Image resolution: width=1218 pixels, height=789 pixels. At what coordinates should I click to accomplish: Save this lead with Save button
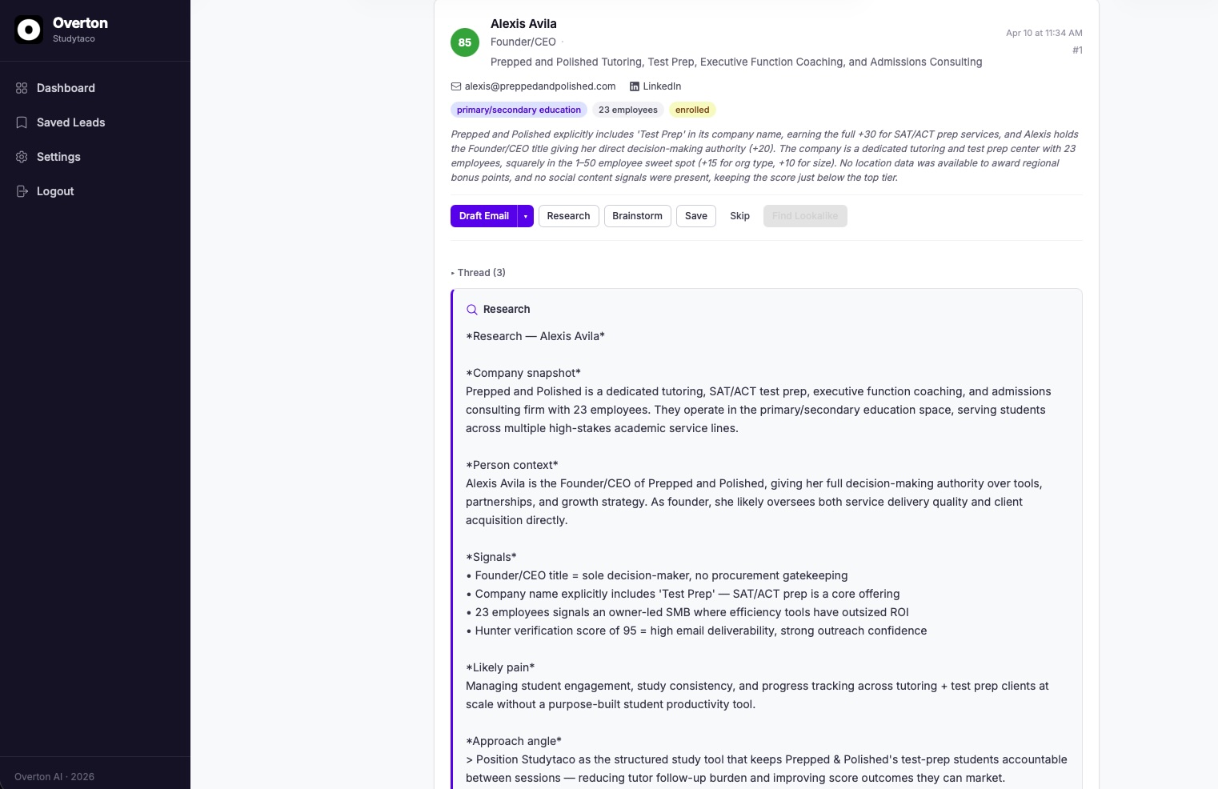(x=695, y=216)
